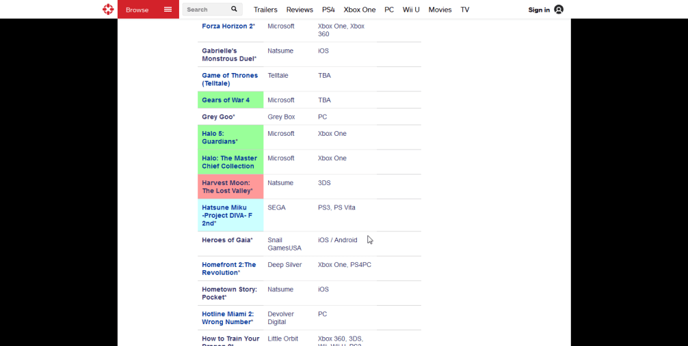This screenshot has height=346, width=688.
Task: Click the Halo 5: Guardians link
Action: click(x=220, y=138)
